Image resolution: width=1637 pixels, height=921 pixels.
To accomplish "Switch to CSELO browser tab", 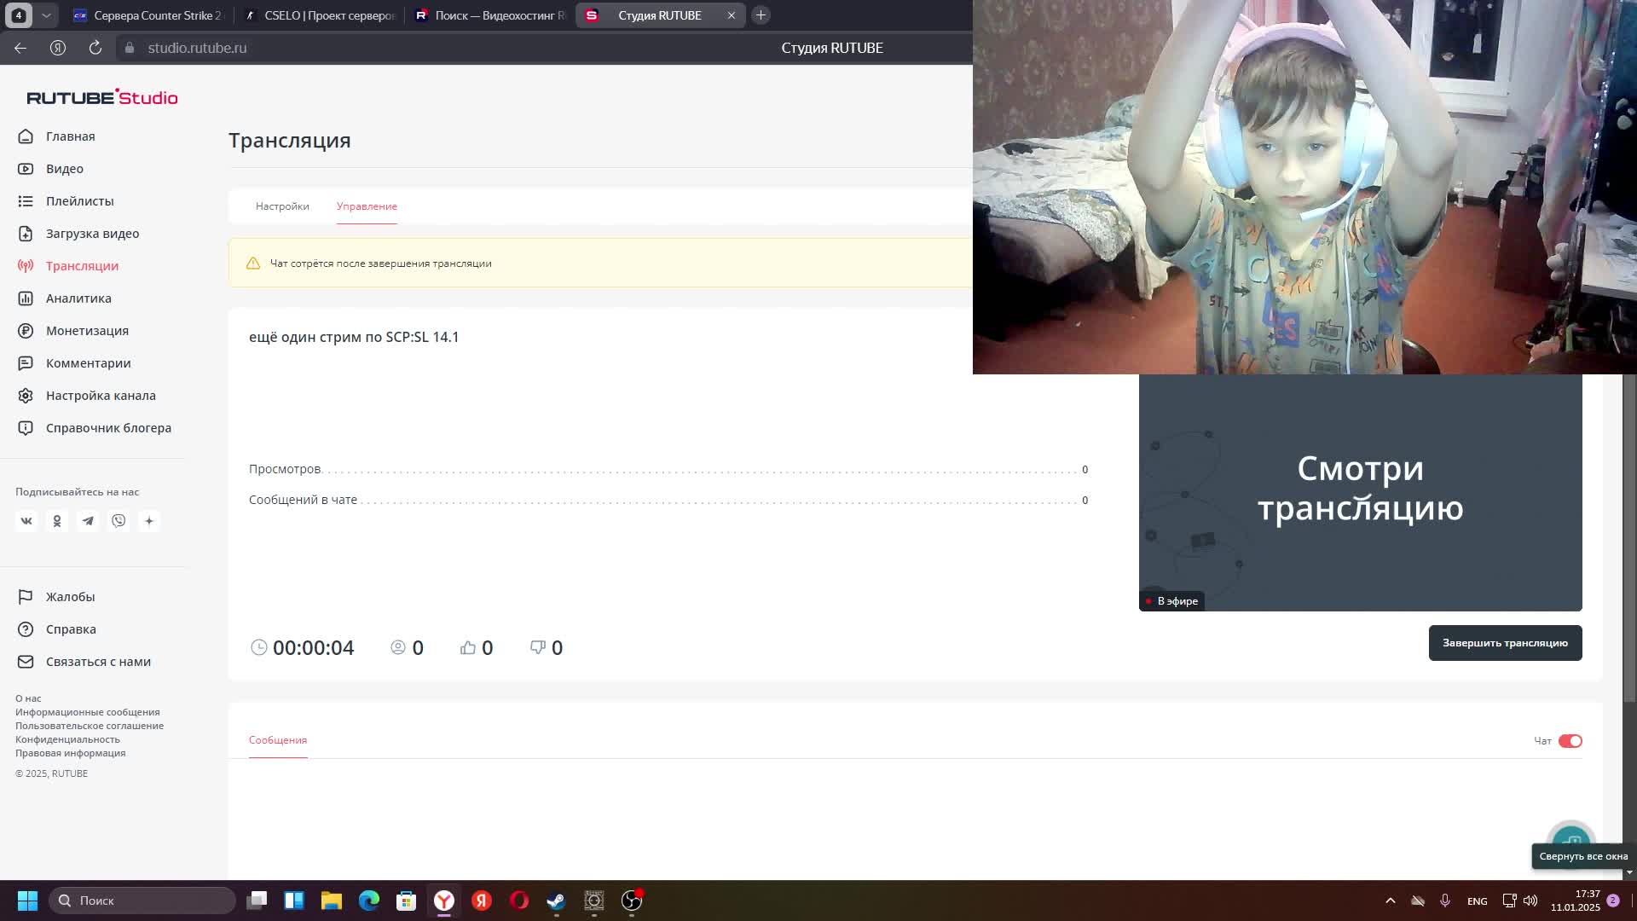I will click(x=320, y=15).
